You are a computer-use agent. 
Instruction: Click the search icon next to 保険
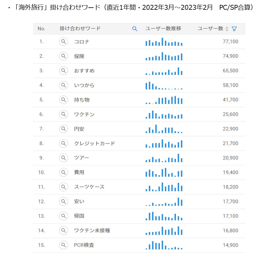point(63,56)
